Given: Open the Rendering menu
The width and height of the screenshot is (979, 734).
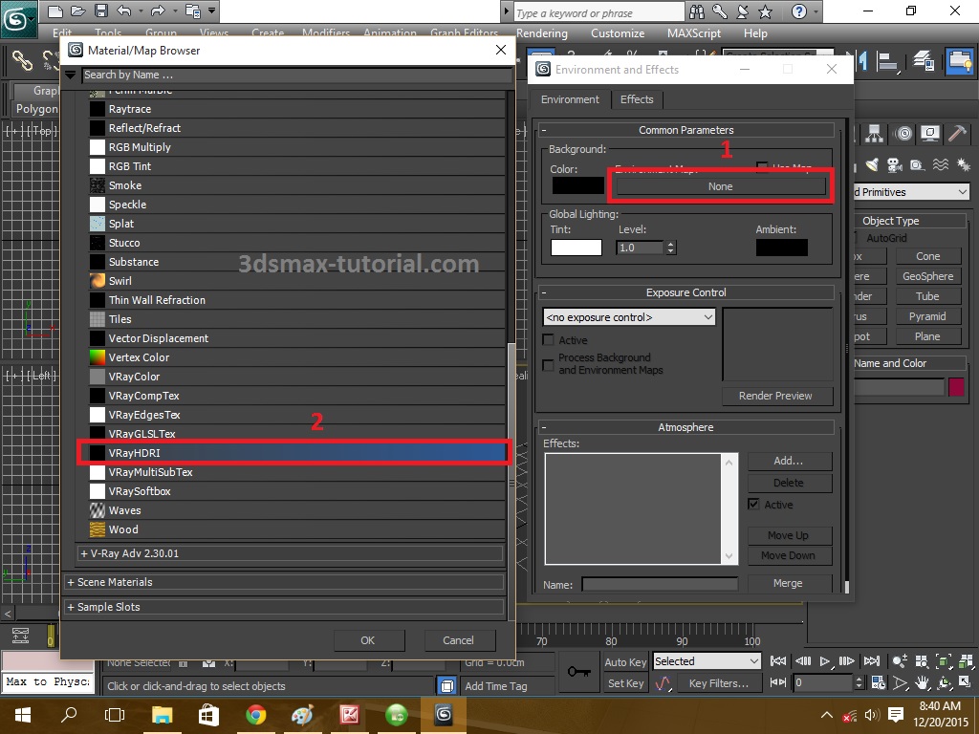Looking at the screenshot, I should (542, 33).
